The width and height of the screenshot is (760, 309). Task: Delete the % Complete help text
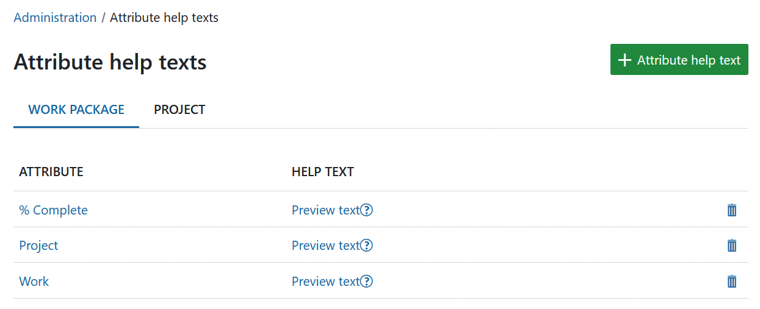[x=732, y=210]
